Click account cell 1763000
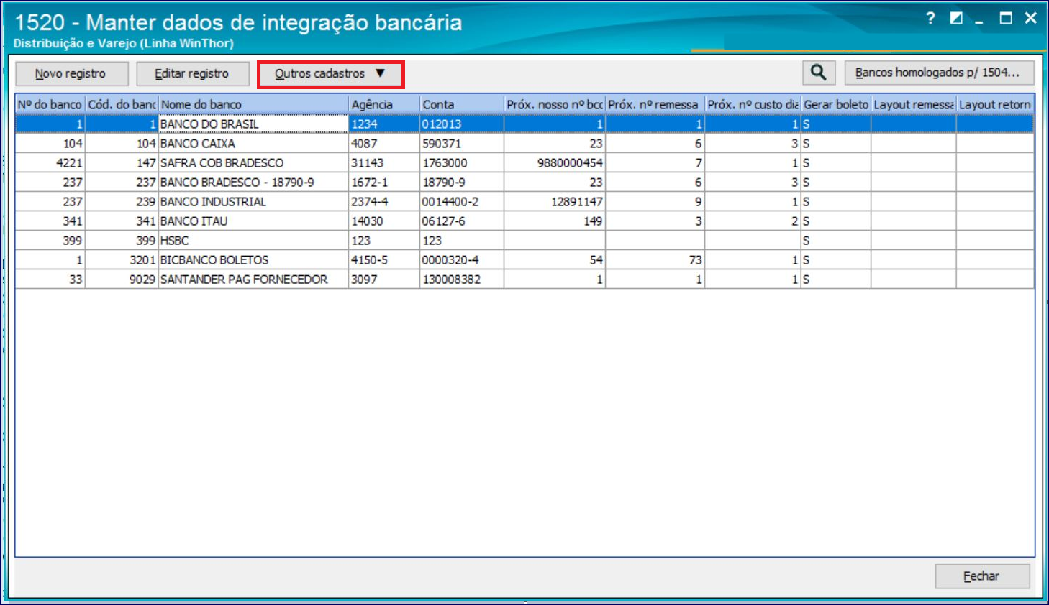Image resolution: width=1049 pixels, height=605 pixels. 462,163
